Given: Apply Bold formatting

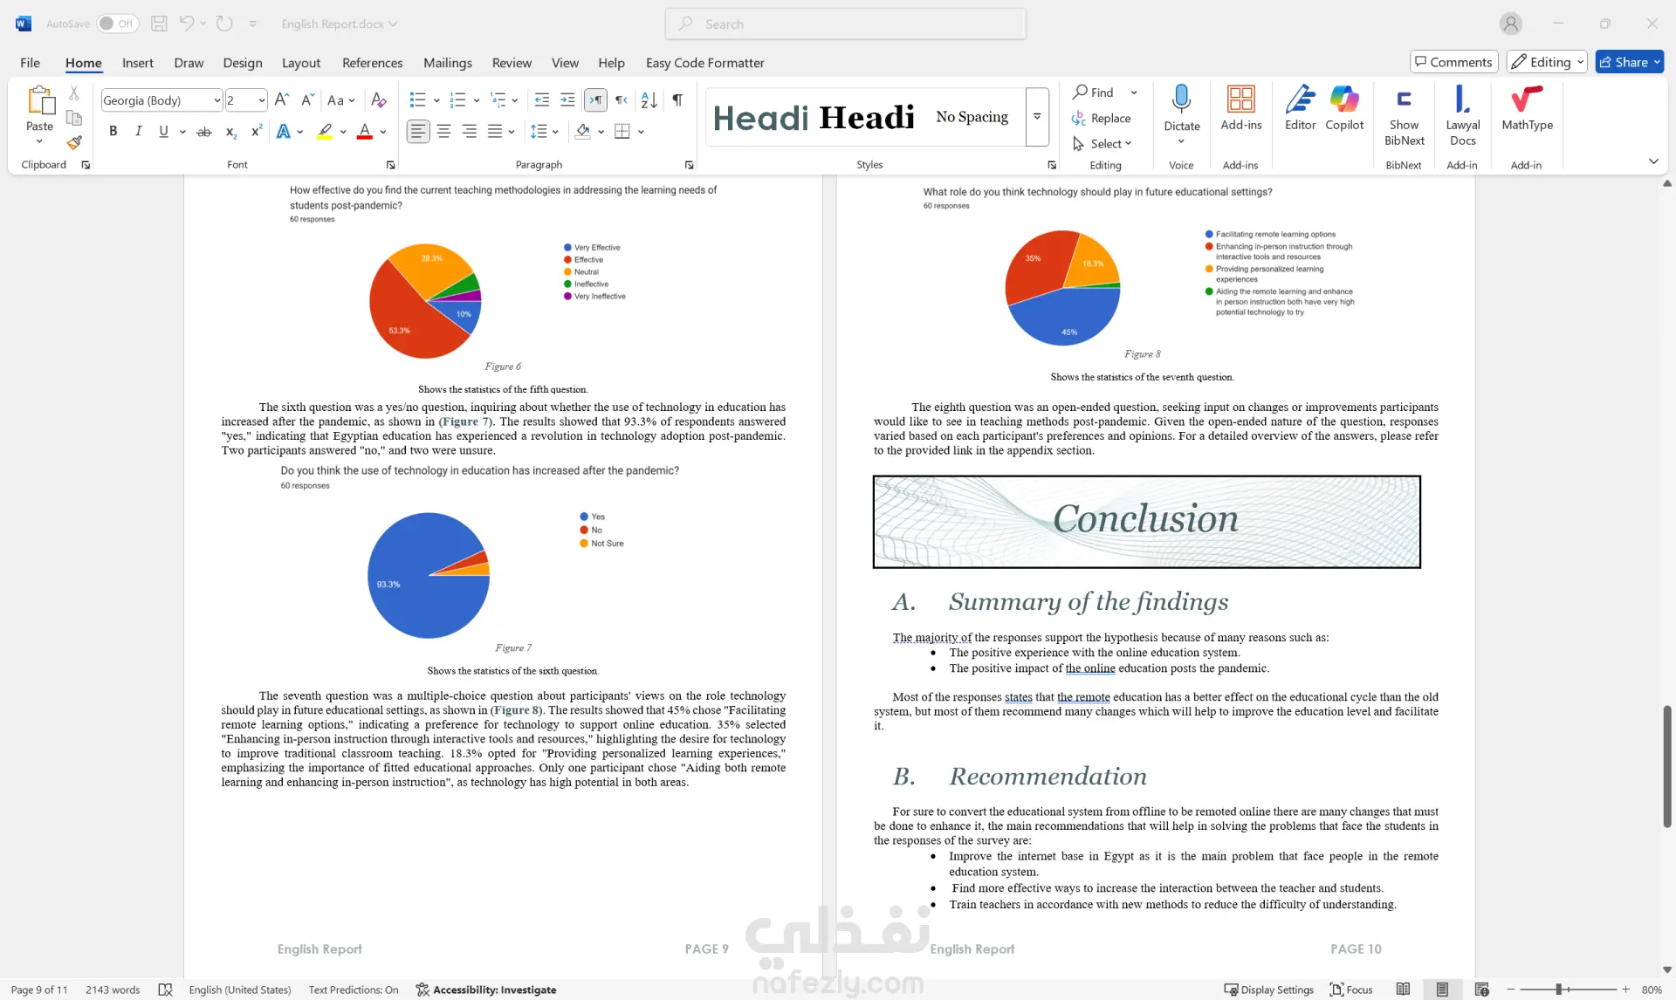Looking at the screenshot, I should (x=113, y=132).
